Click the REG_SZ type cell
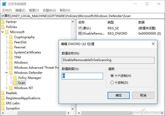This screenshot has height=116, width=165. 113,28
